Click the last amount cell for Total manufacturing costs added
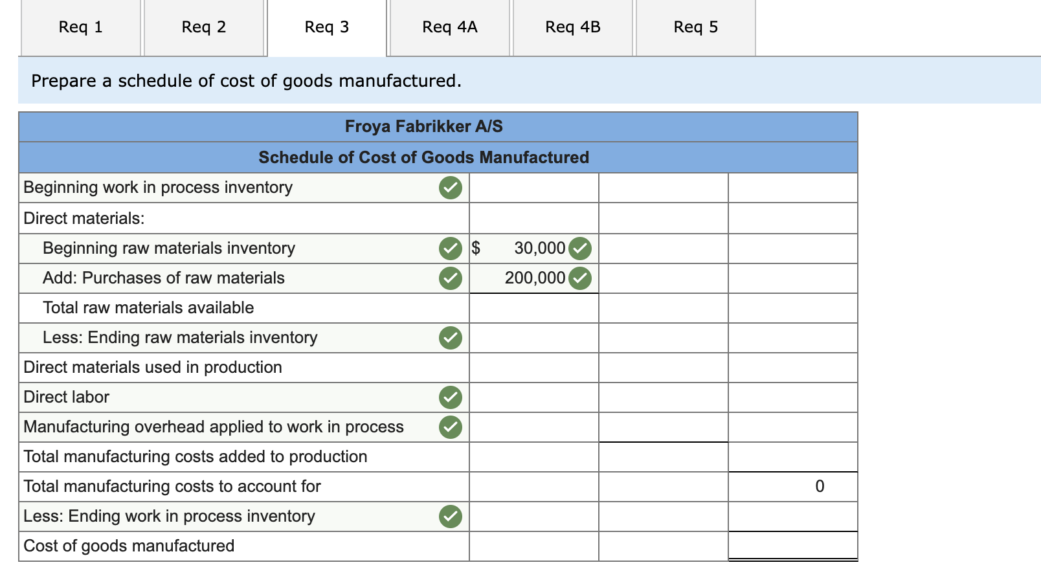 [793, 457]
